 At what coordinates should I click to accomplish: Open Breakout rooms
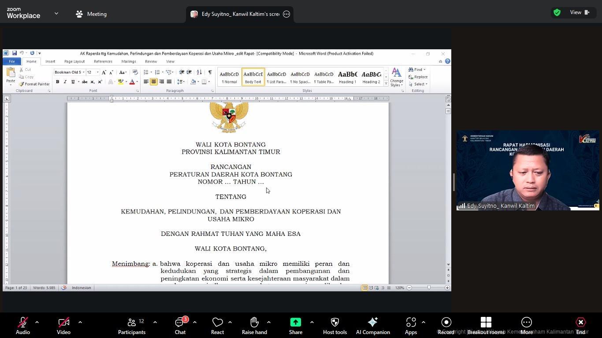[x=486, y=326]
